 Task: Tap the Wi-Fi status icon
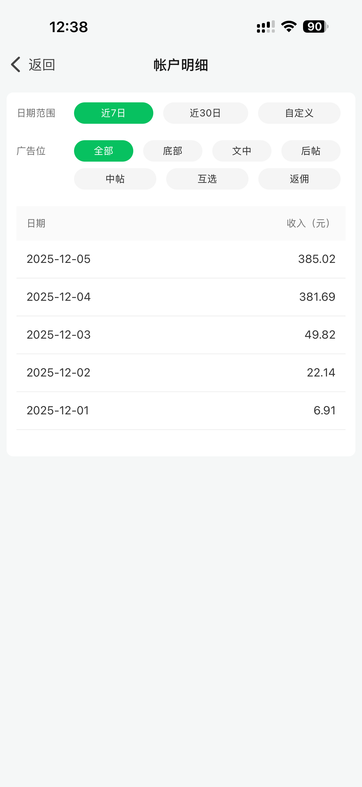[x=289, y=27]
